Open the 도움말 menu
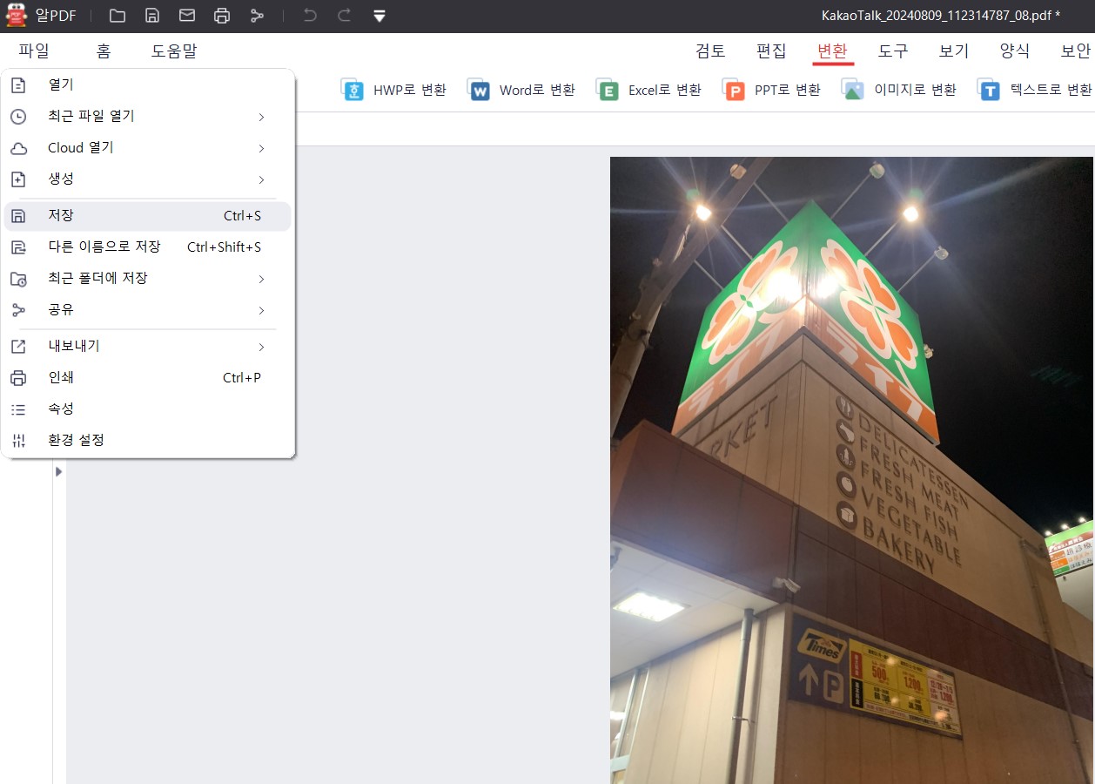1095x784 pixels. click(173, 51)
